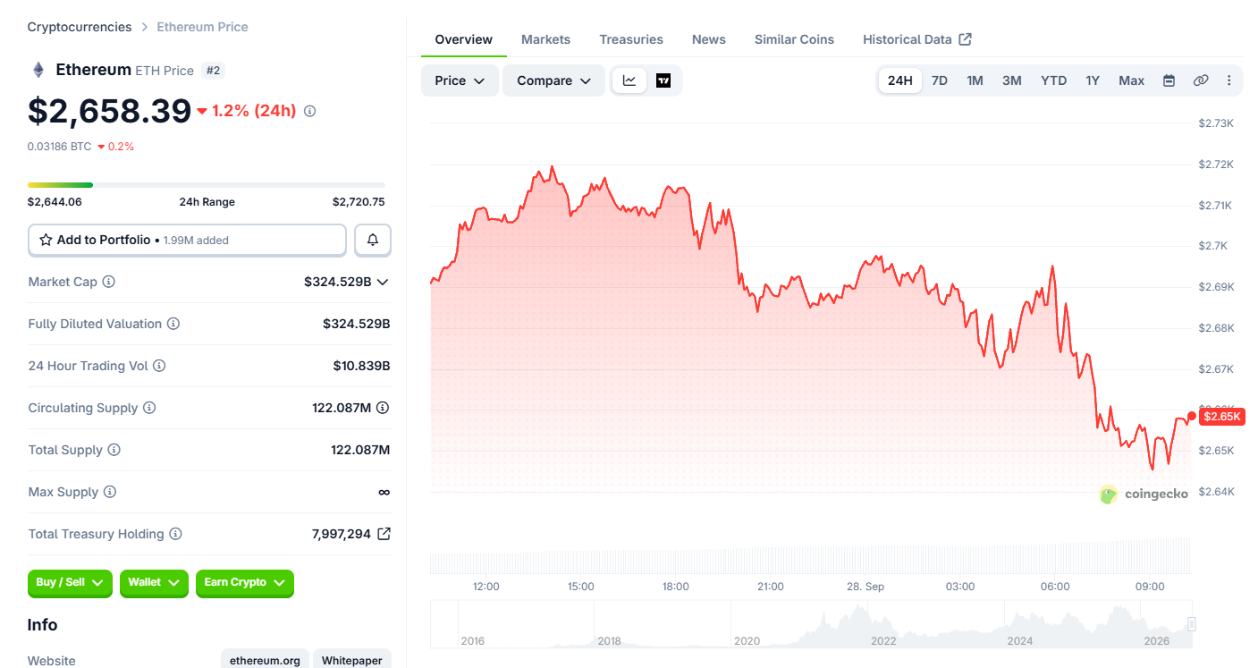Viewport: 1258px width, 668px height.
Task: Click the Market Cap info icon
Action: click(108, 282)
